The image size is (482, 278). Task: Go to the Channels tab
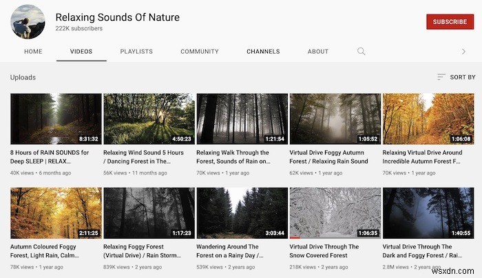pos(263,52)
